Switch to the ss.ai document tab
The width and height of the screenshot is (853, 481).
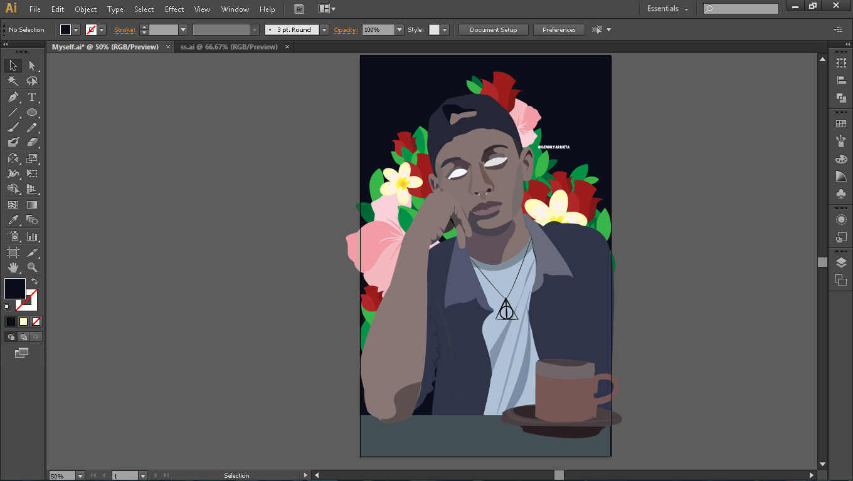tap(229, 47)
